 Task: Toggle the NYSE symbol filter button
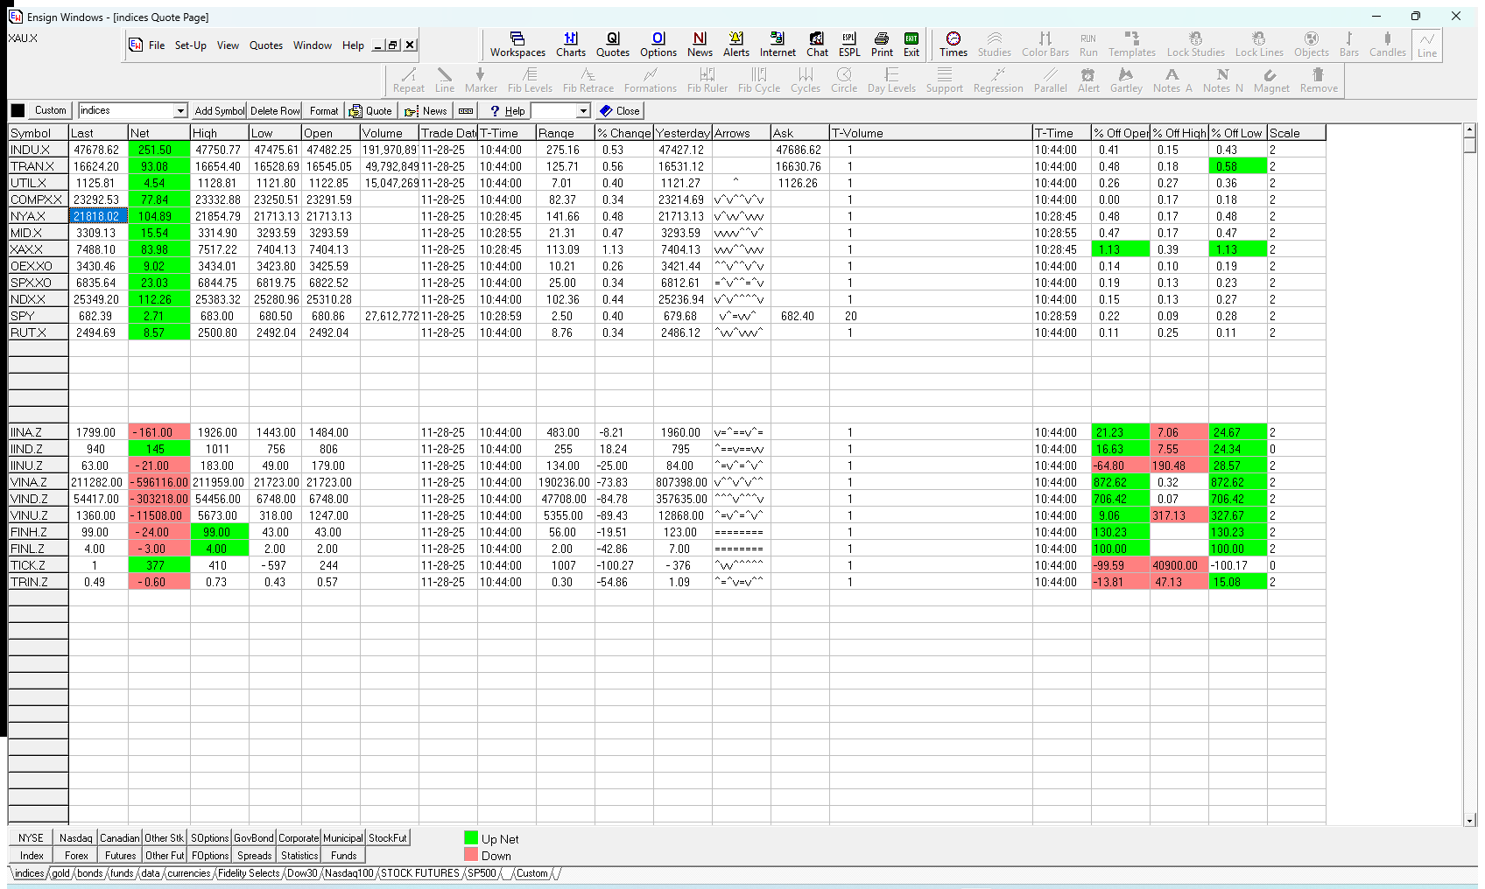(x=31, y=838)
